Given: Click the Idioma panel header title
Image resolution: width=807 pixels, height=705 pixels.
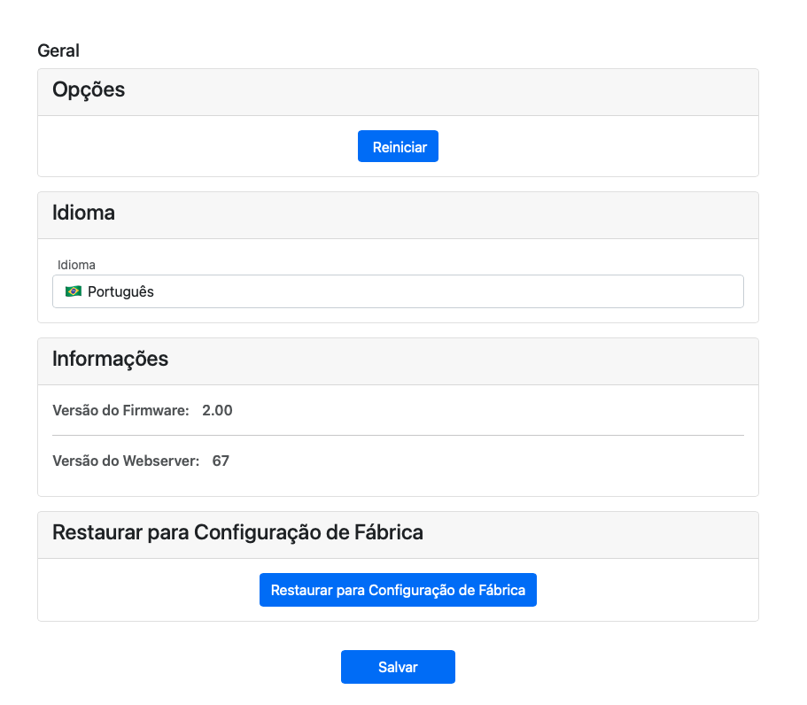Looking at the screenshot, I should click(x=83, y=213).
